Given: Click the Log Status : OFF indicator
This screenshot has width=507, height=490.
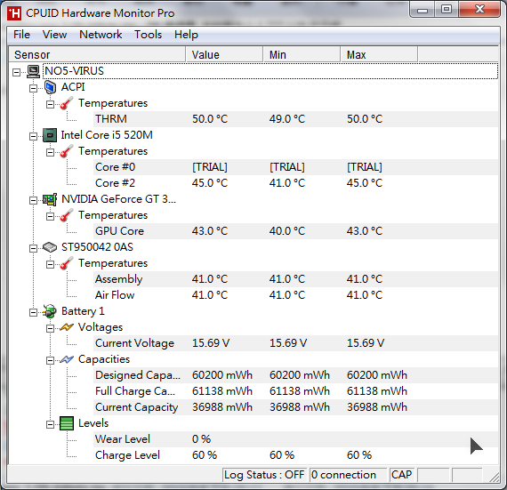Looking at the screenshot, I should click(x=264, y=475).
